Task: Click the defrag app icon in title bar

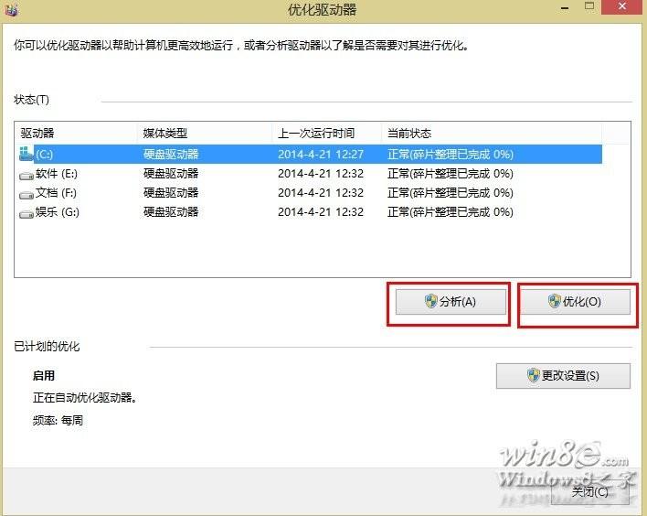Action: [12, 9]
